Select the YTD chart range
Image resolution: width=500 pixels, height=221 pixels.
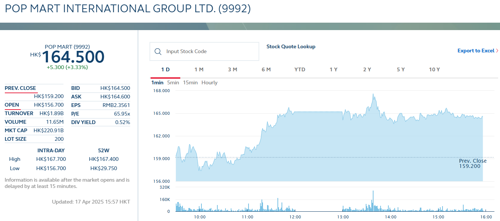(x=300, y=69)
